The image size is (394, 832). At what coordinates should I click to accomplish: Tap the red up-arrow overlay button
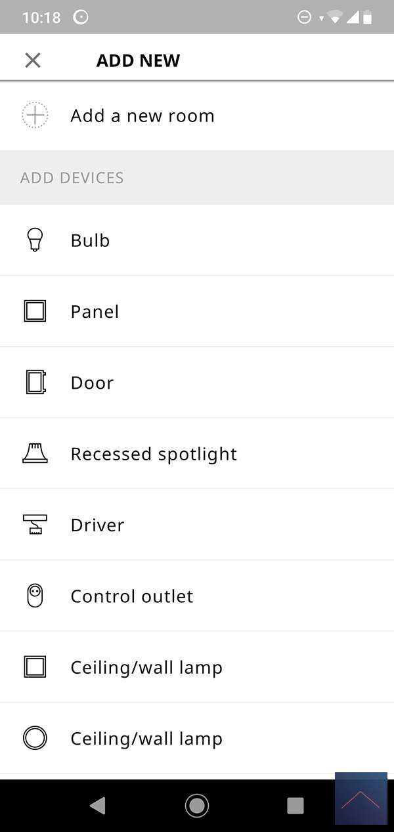tap(361, 799)
